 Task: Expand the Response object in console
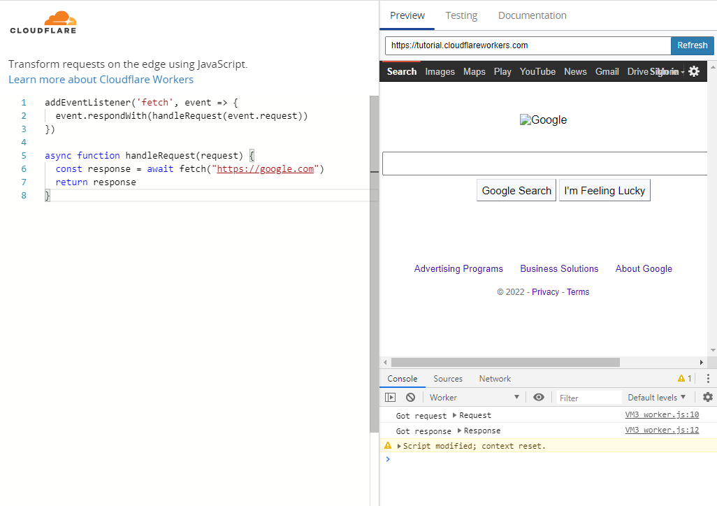pos(460,431)
